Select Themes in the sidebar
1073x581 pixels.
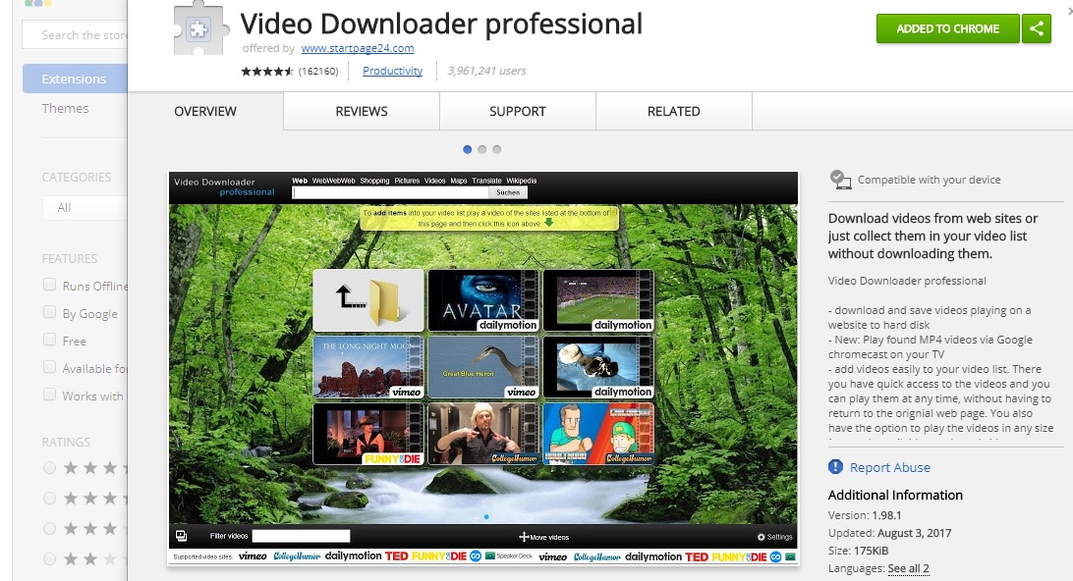(65, 108)
